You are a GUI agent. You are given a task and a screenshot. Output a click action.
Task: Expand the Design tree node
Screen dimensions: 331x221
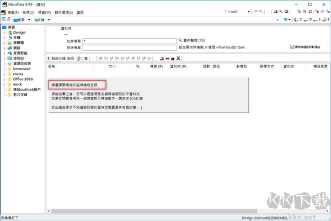point(4,33)
